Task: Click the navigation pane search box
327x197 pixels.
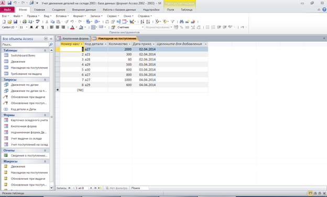Action: coord(25,44)
